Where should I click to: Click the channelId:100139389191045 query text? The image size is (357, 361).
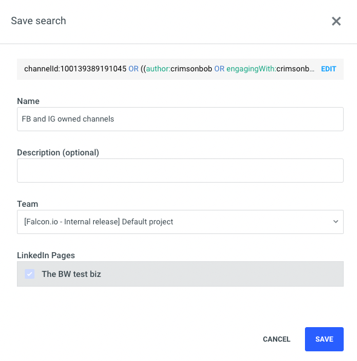coord(75,68)
